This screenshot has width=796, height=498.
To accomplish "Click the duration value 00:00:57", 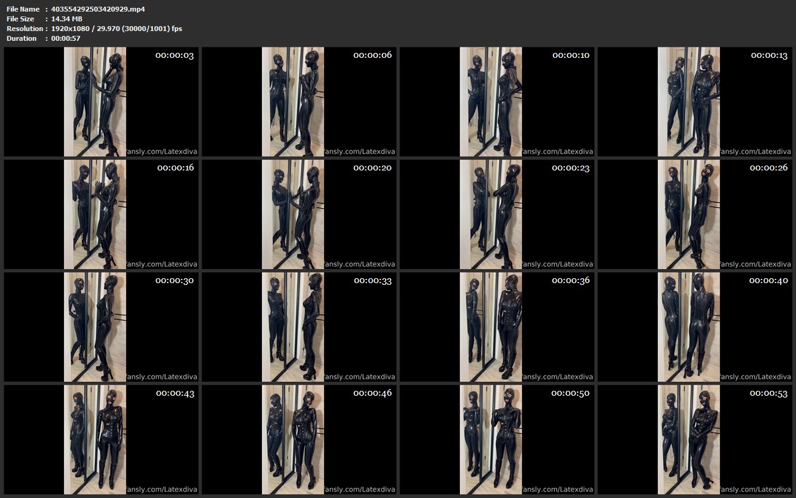I will pos(66,38).
